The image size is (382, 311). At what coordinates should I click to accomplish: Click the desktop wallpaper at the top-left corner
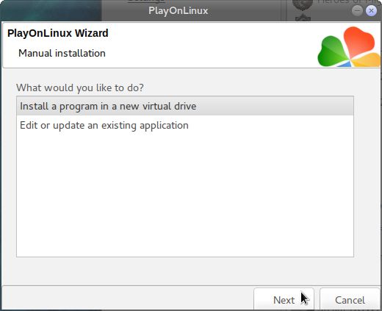(x=49, y=10)
